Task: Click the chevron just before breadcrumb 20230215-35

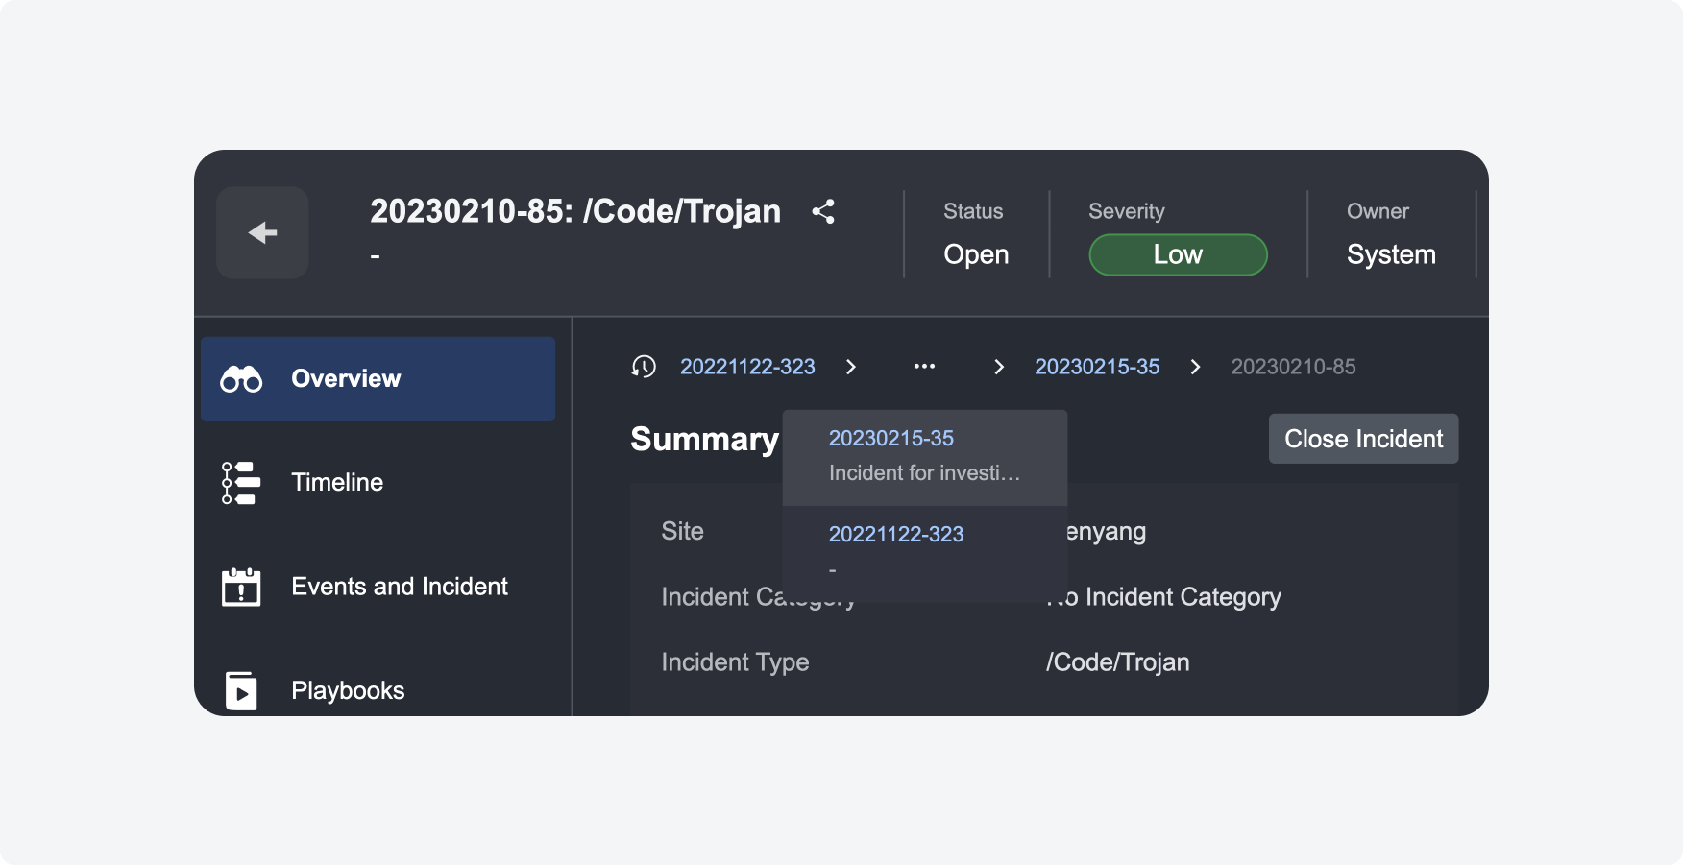Action: (x=999, y=367)
